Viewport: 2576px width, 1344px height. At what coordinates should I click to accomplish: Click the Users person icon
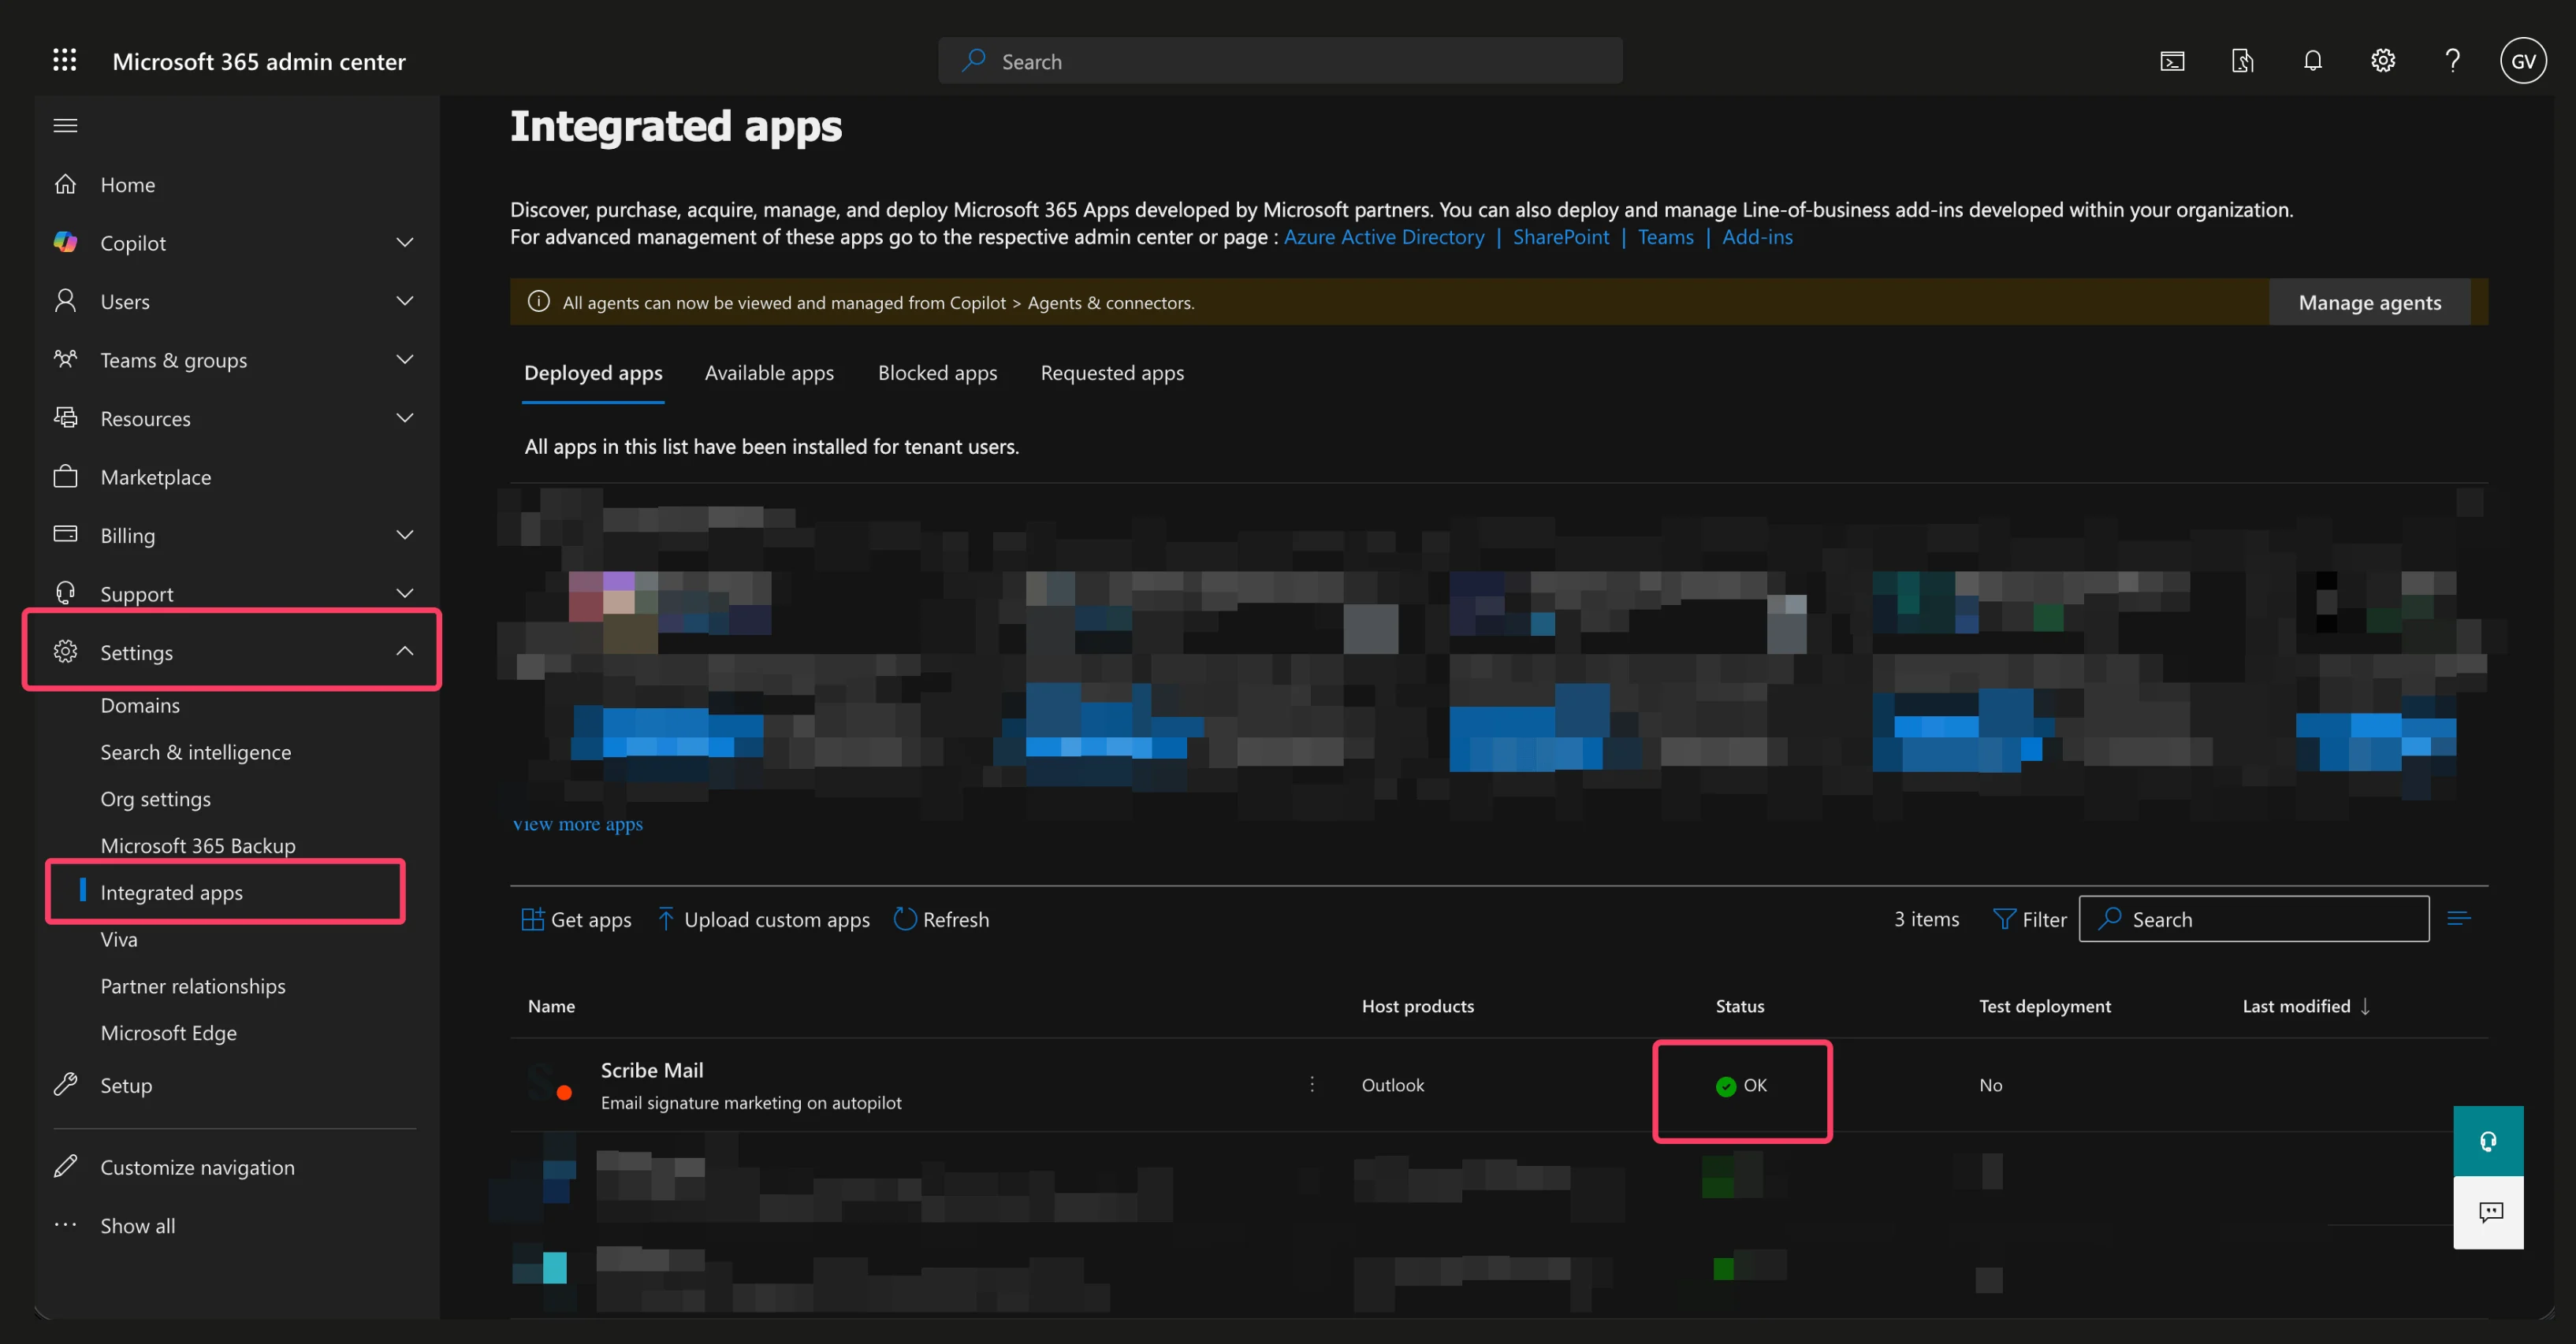point(65,301)
